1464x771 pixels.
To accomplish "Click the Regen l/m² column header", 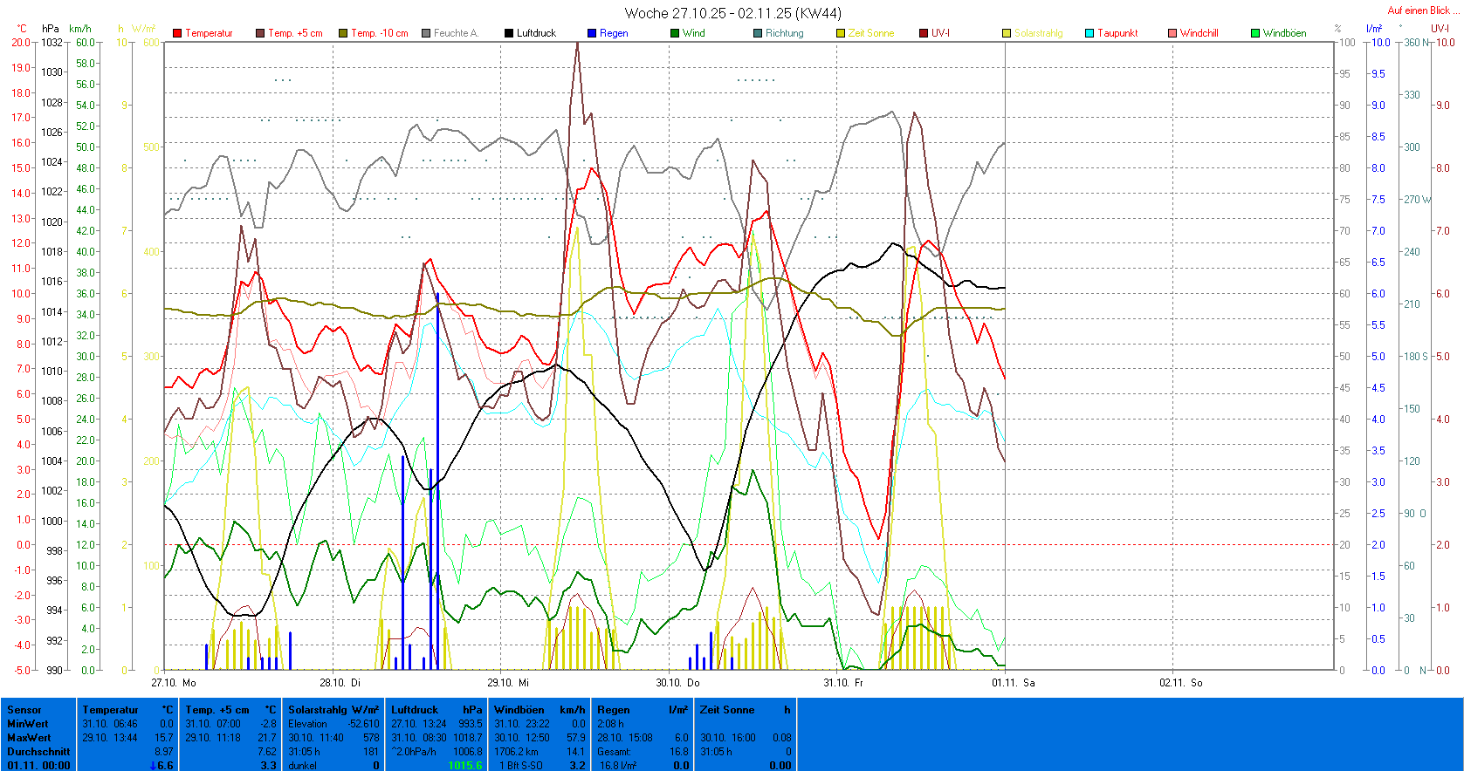I will (x=642, y=710).
